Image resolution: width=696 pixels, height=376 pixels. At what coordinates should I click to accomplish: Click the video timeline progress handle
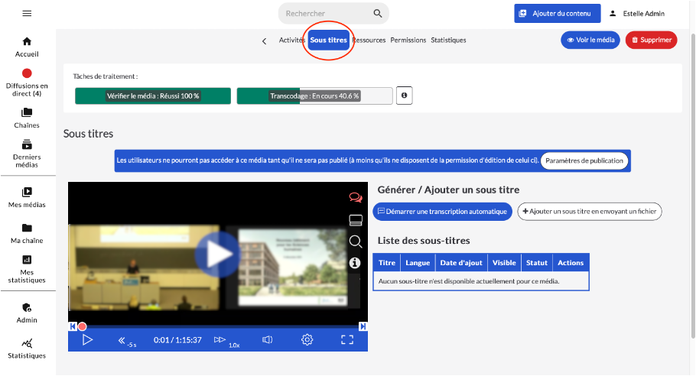82,326
